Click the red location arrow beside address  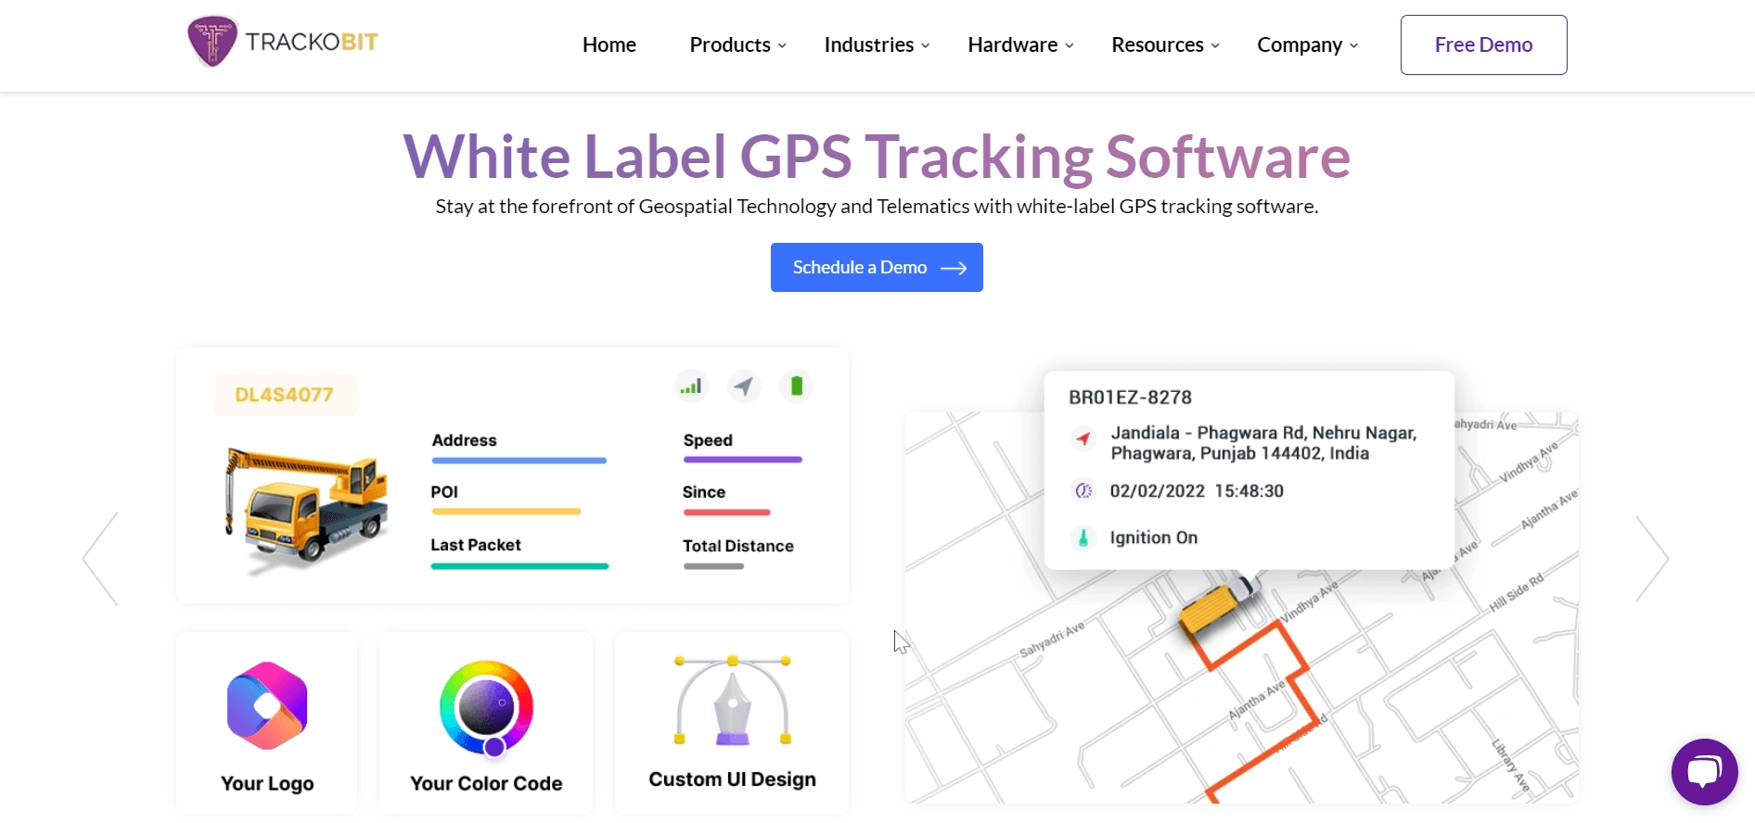coord(1082,438)
